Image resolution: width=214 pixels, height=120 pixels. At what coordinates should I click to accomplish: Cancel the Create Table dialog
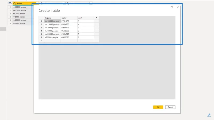170,107
